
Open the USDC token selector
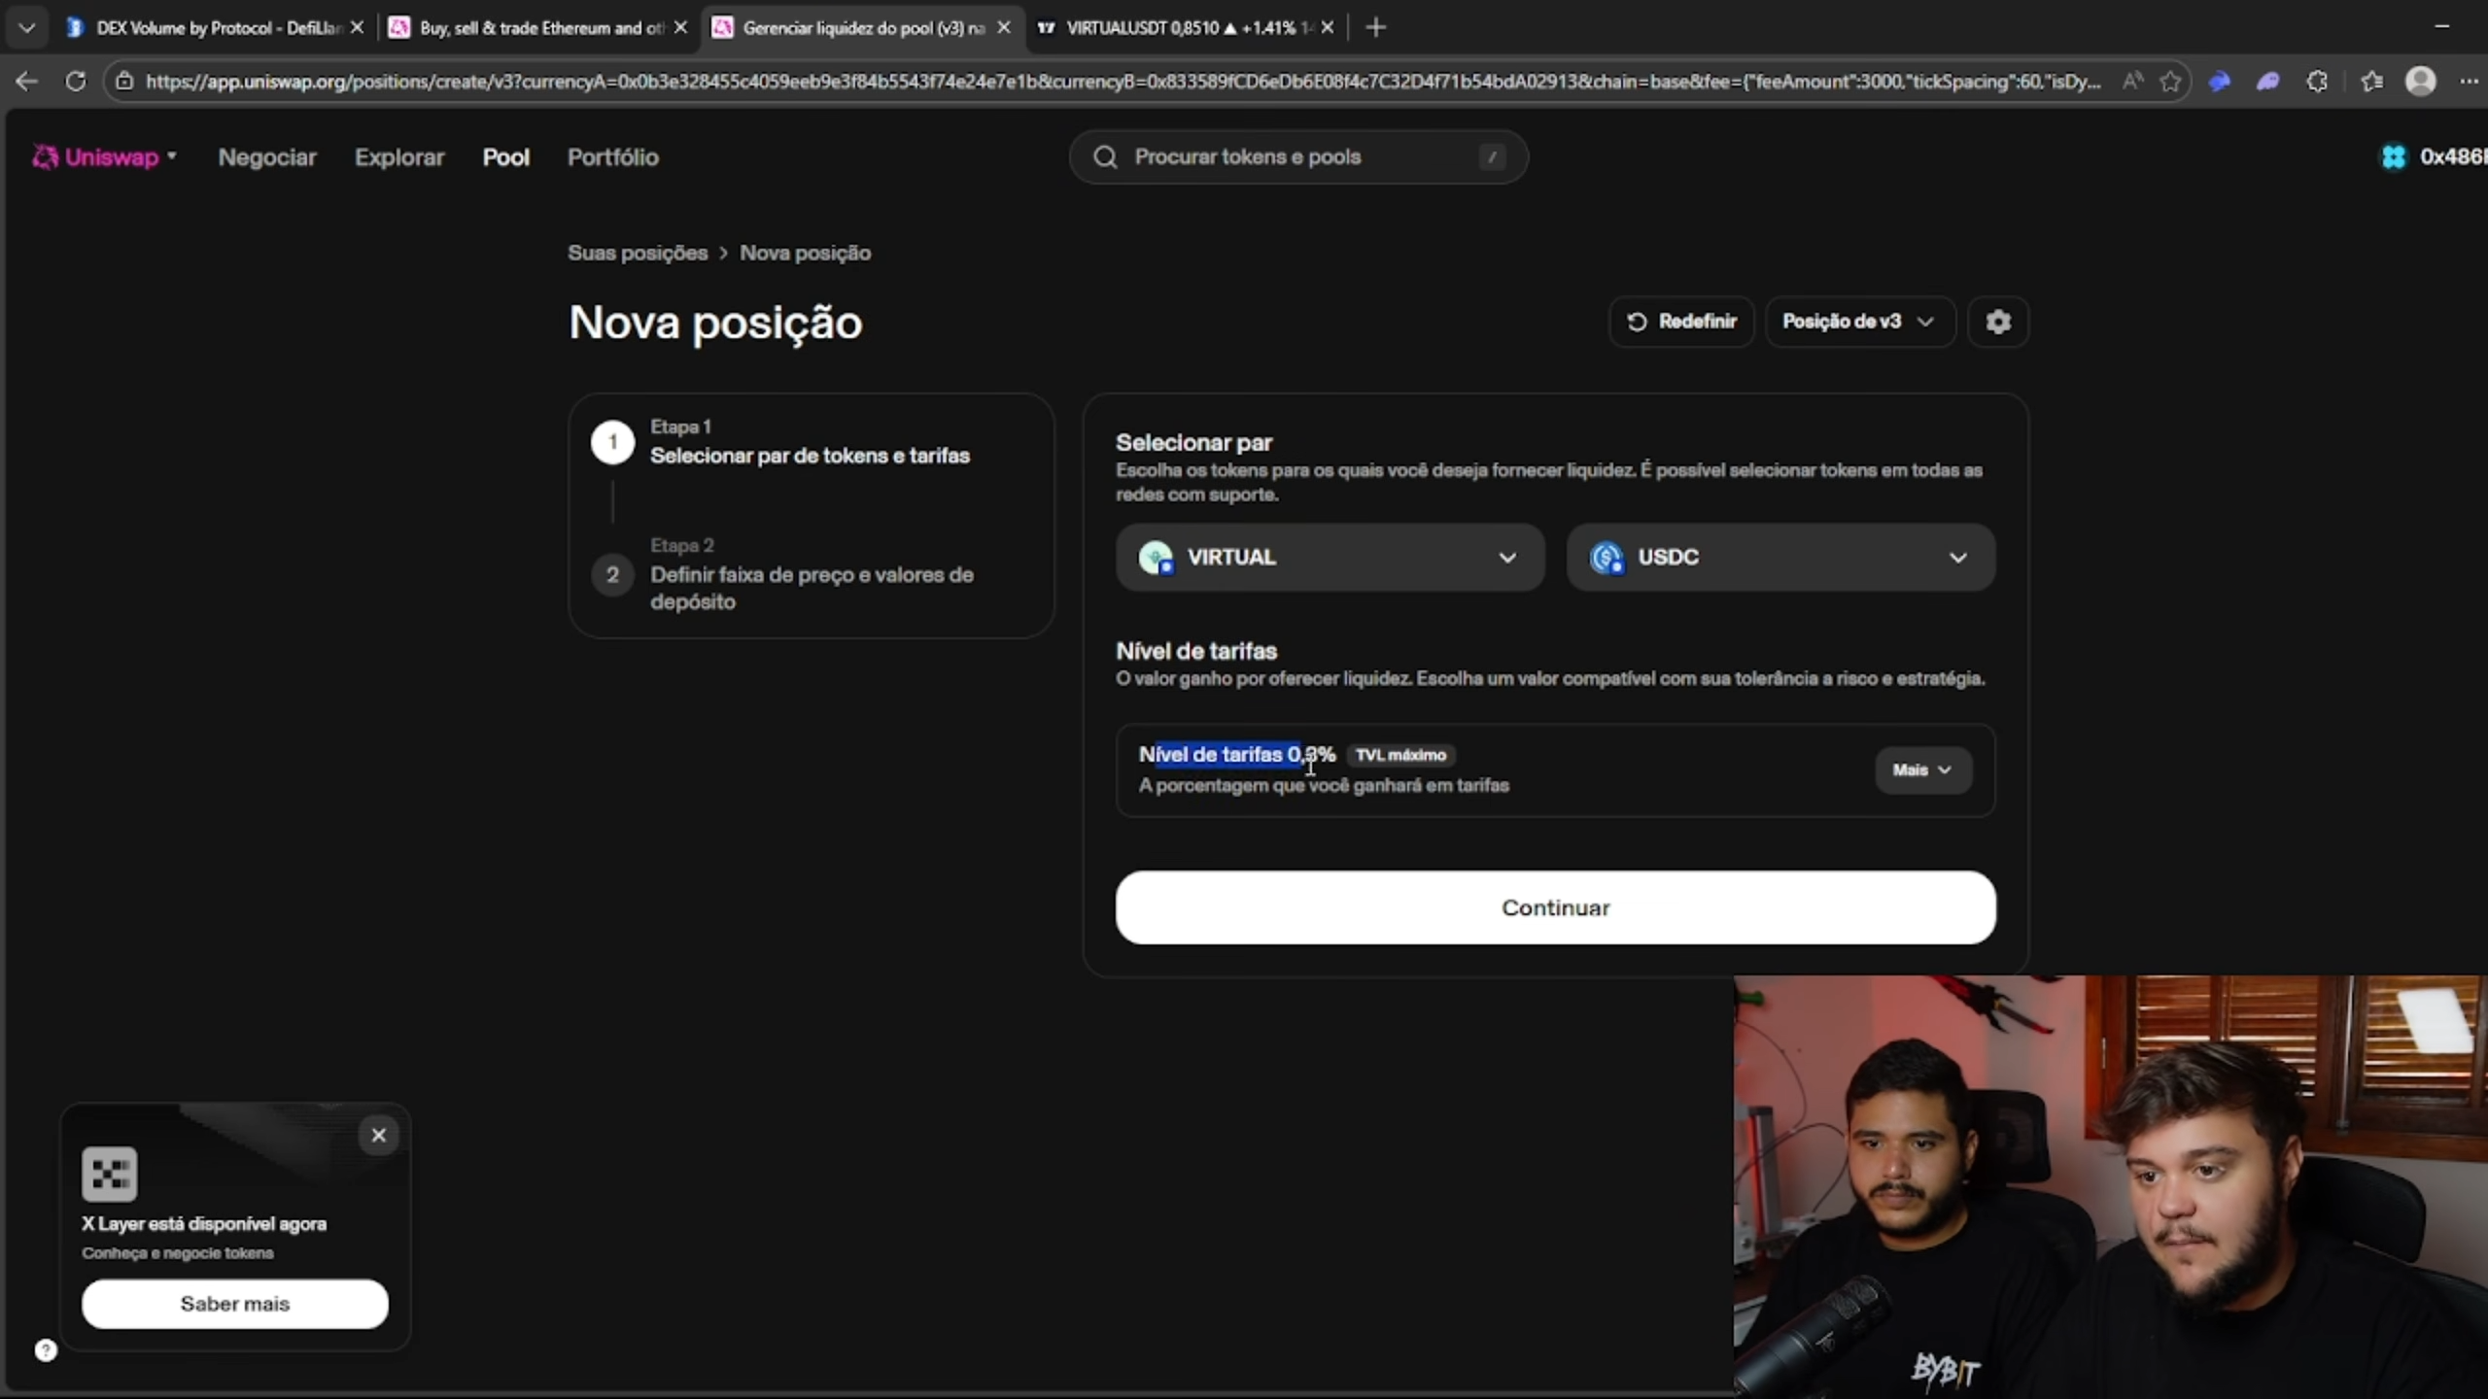(x=1780, y=557)
